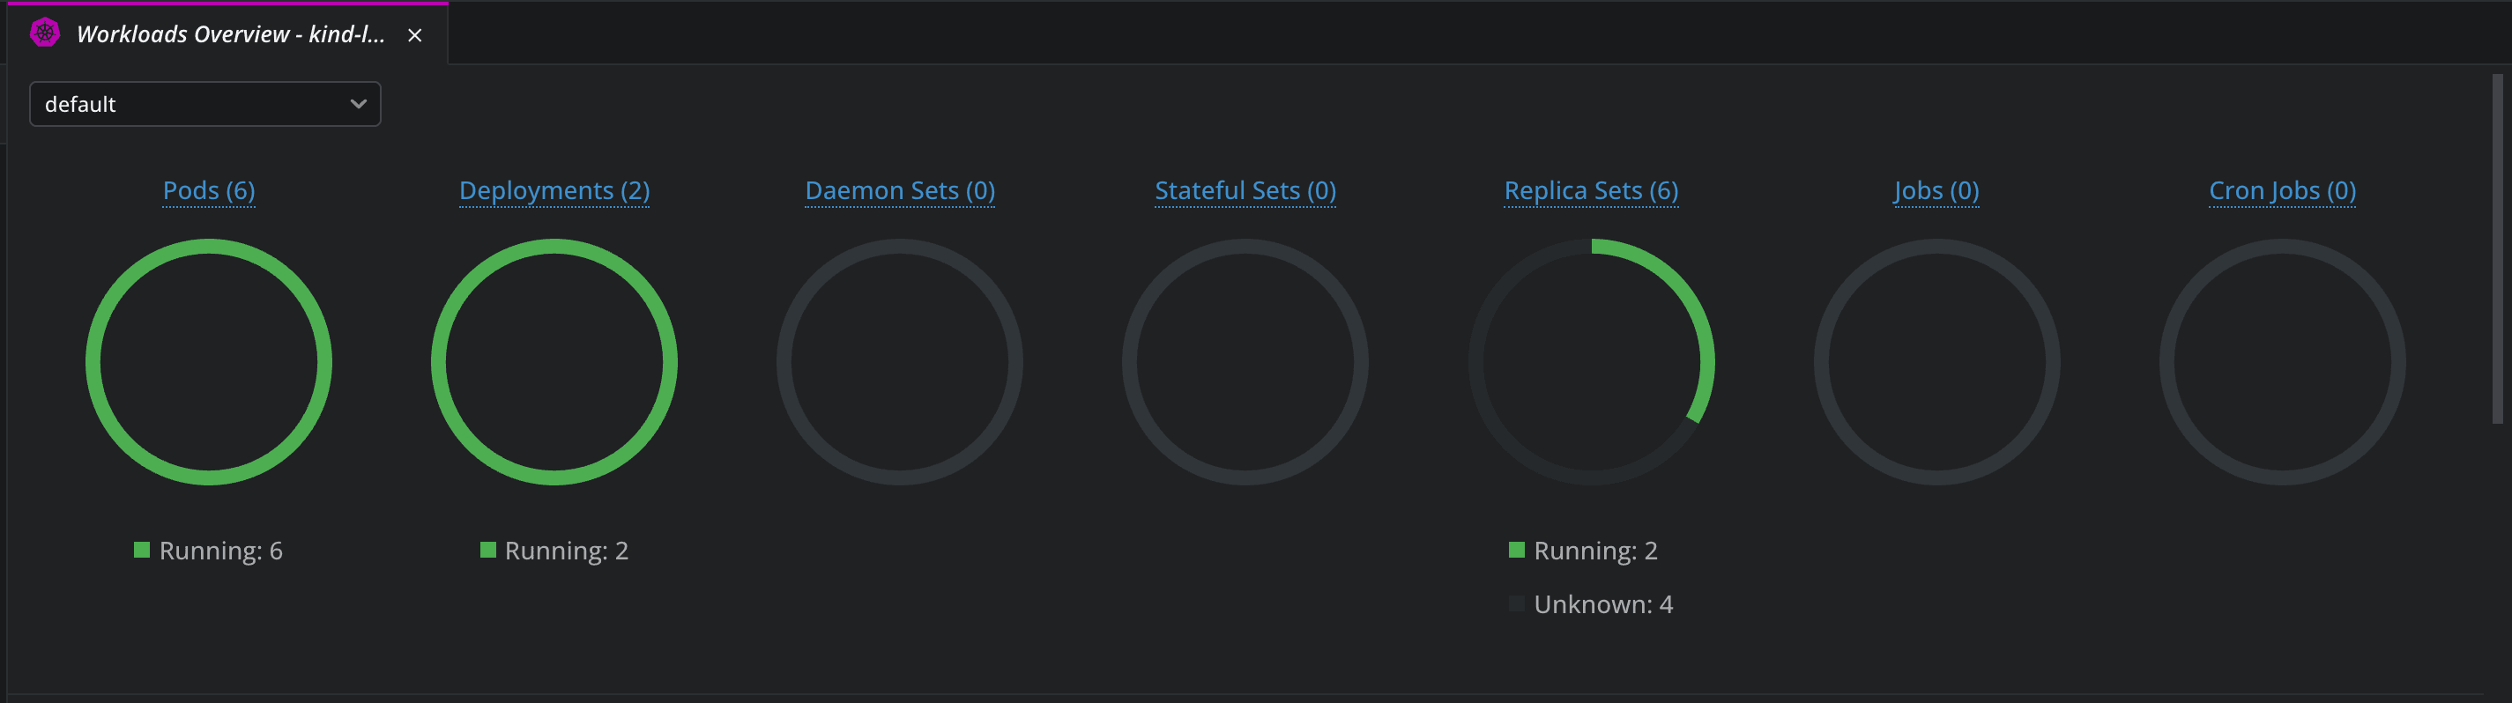Click the green Running legend swatch under Pods
2512x703 pixels.
click(x=141, y=548)
